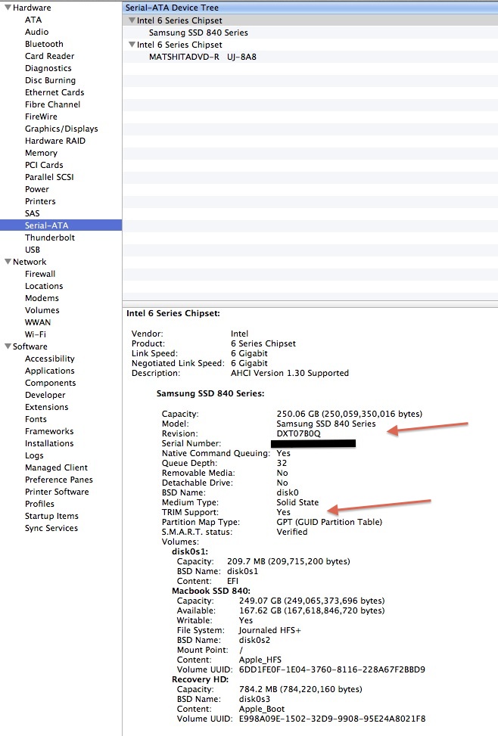
Task: Click the TRIM Support value Yes
Action: (283, 512)
